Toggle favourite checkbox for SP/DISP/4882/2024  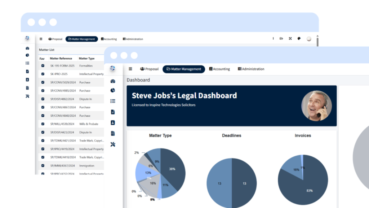click(x=43, y=99)
